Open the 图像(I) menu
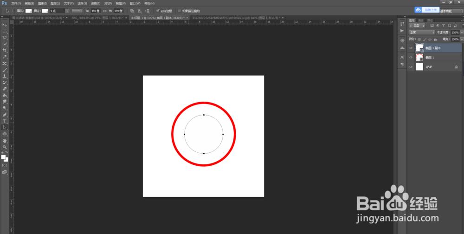464x234 pixels. click(43, 3)
